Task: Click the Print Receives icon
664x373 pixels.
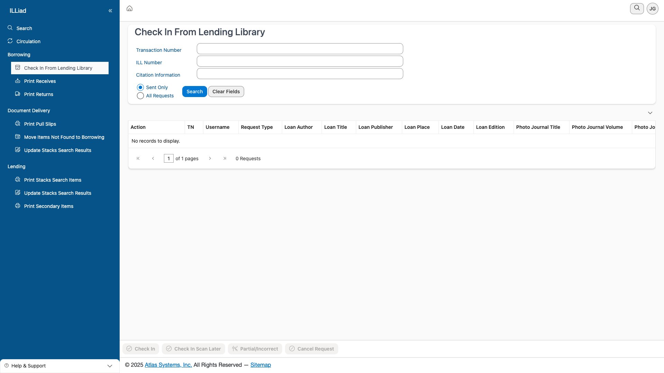Action: (x=18, y=81)
